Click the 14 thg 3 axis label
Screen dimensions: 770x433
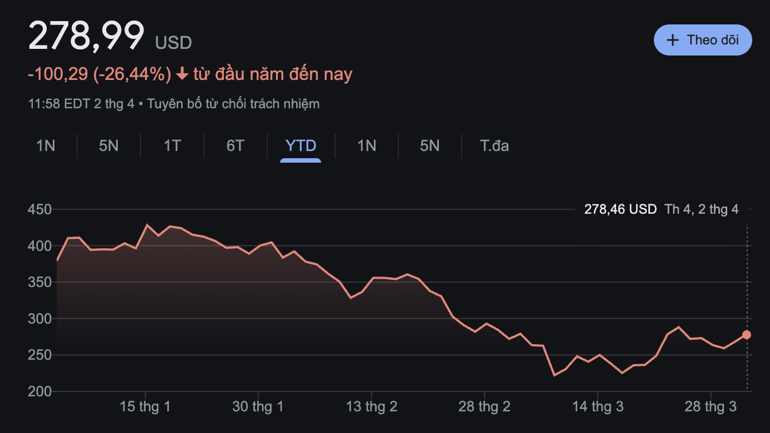(598, 406)
